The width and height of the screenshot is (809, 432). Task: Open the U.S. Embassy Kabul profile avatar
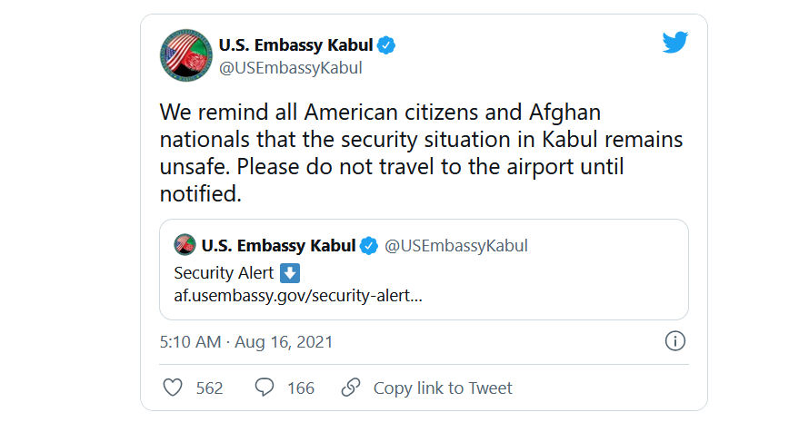click(x=185, y=55)
